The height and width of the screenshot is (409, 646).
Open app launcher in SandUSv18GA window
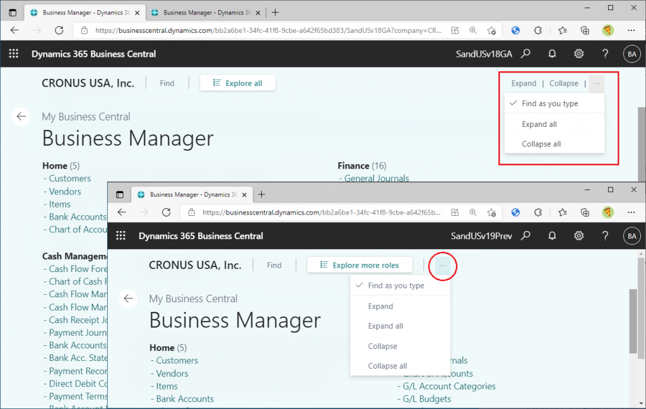click(14, 54)
